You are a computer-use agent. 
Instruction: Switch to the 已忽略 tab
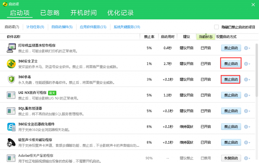(50, 13)
